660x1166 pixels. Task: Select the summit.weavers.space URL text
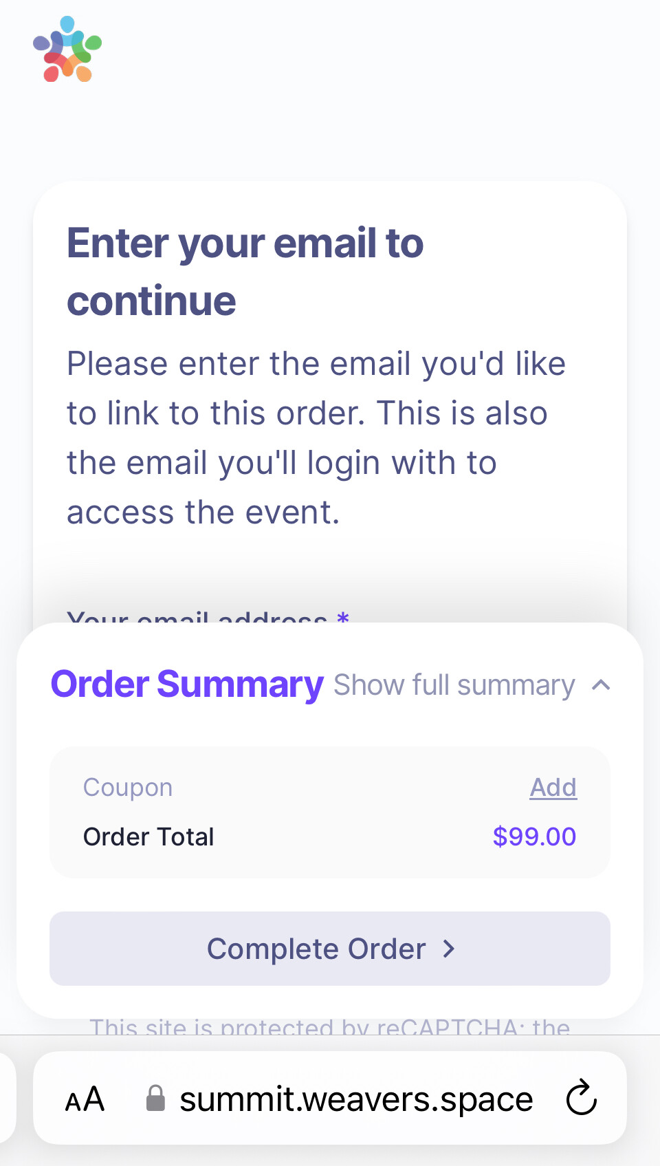coord(356,1099)
